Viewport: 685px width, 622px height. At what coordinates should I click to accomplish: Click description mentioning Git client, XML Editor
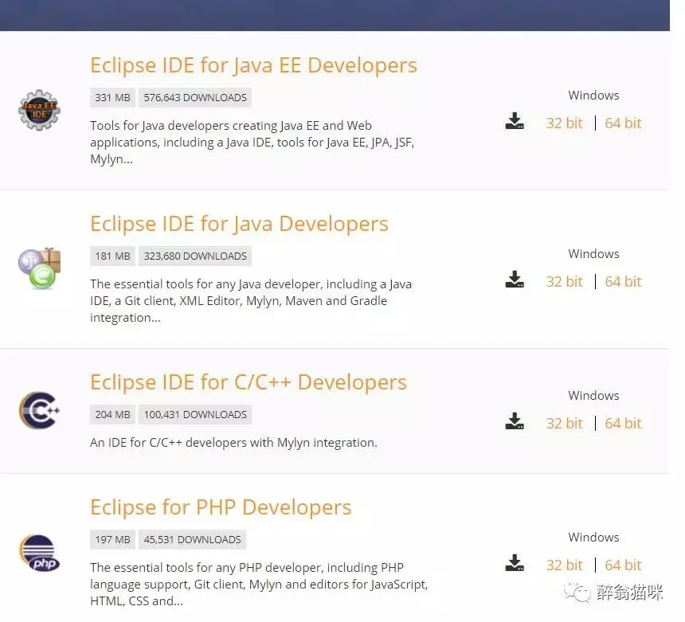251,301
